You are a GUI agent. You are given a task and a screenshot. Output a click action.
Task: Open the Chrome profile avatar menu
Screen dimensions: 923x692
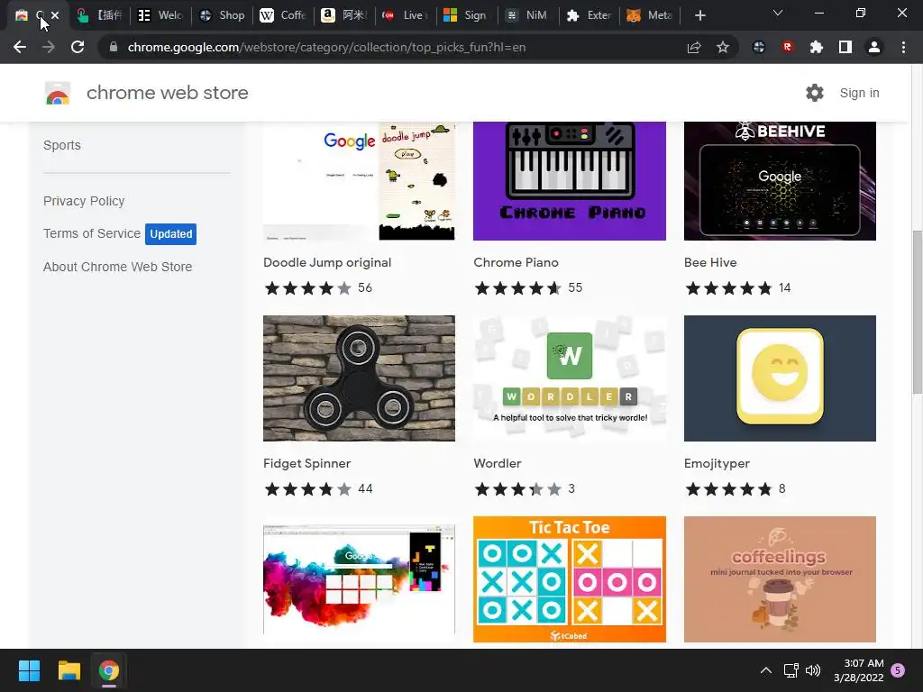coord(874,47)
